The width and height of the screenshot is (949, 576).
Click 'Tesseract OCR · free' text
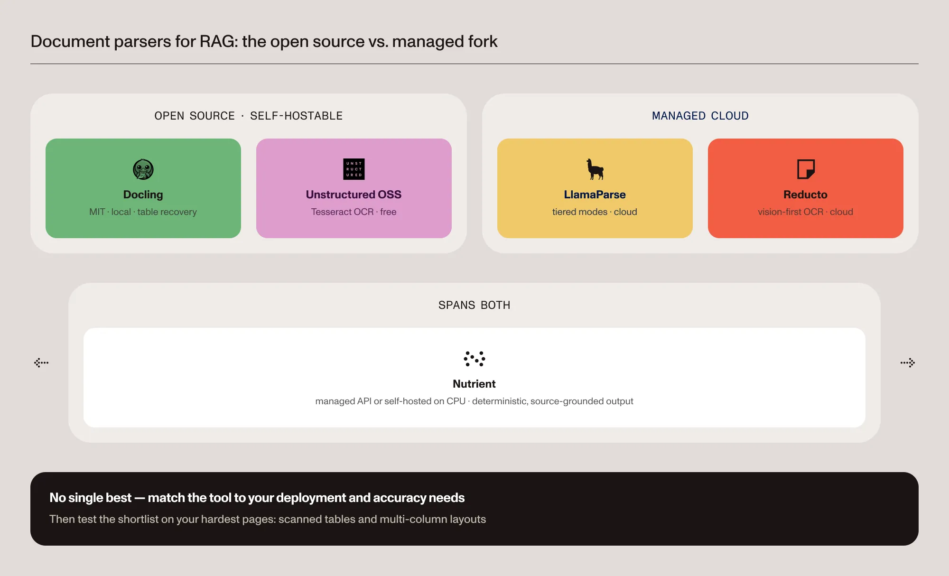(x=354, y=212)
